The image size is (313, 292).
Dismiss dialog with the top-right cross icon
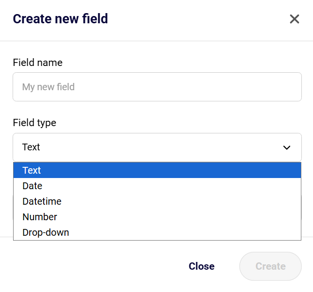(294, 19)
